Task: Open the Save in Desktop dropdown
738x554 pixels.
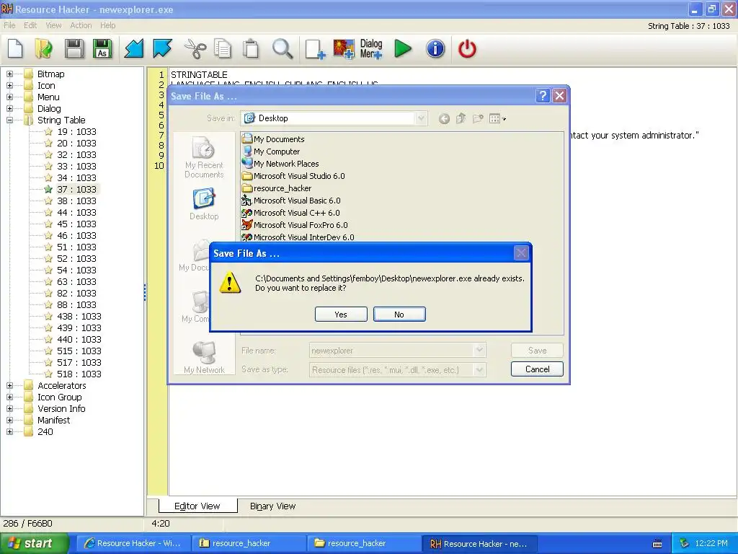Action: 421,118
